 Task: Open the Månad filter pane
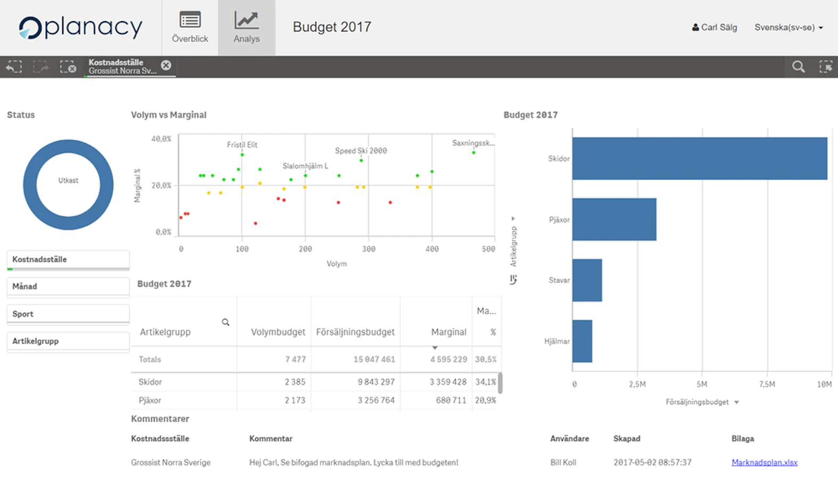(68, 287)
